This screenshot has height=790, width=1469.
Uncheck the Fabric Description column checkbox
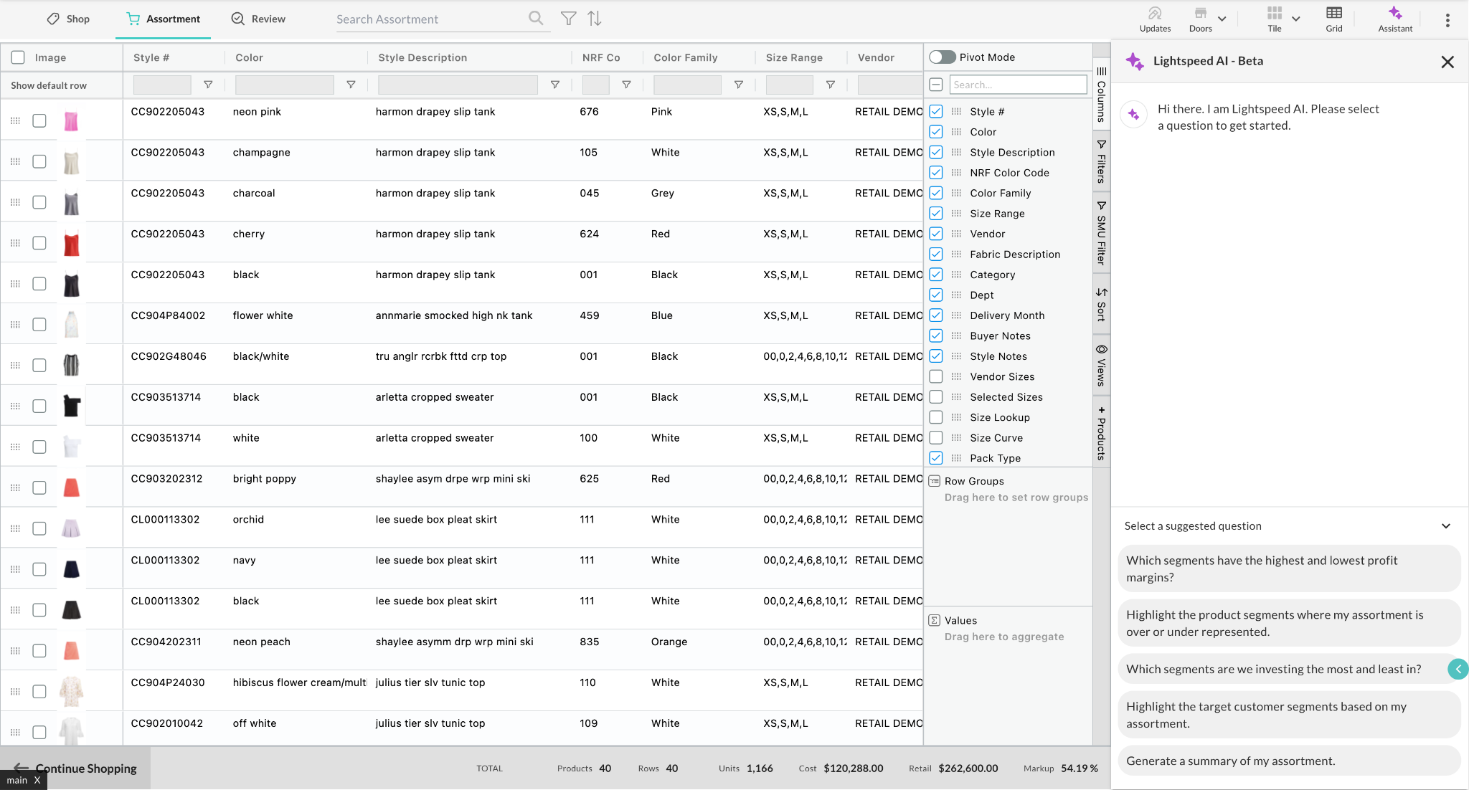936,254
